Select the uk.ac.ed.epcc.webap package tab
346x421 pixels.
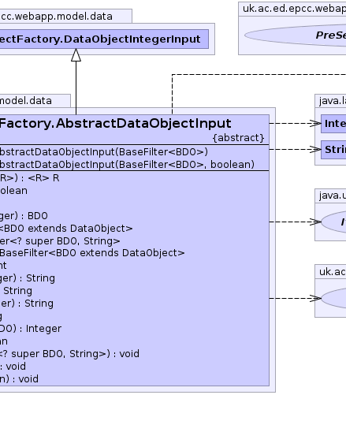coord(292,9)
